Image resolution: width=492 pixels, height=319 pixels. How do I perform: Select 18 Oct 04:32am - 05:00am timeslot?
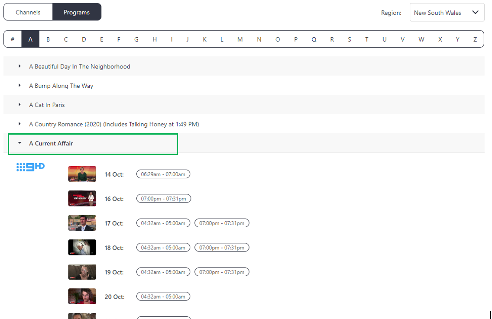coord(163,248)
